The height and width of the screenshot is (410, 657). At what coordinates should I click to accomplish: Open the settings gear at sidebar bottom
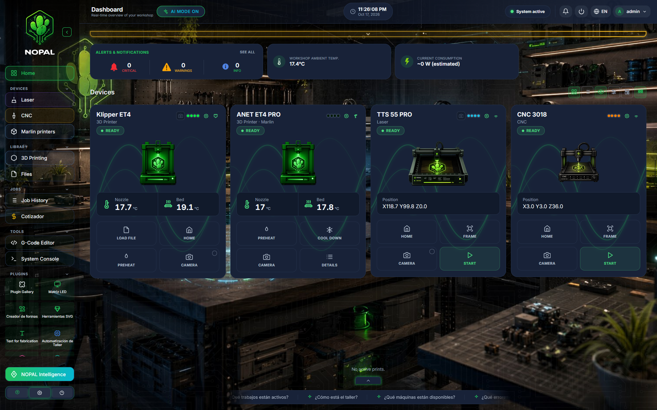pos(40,393)
